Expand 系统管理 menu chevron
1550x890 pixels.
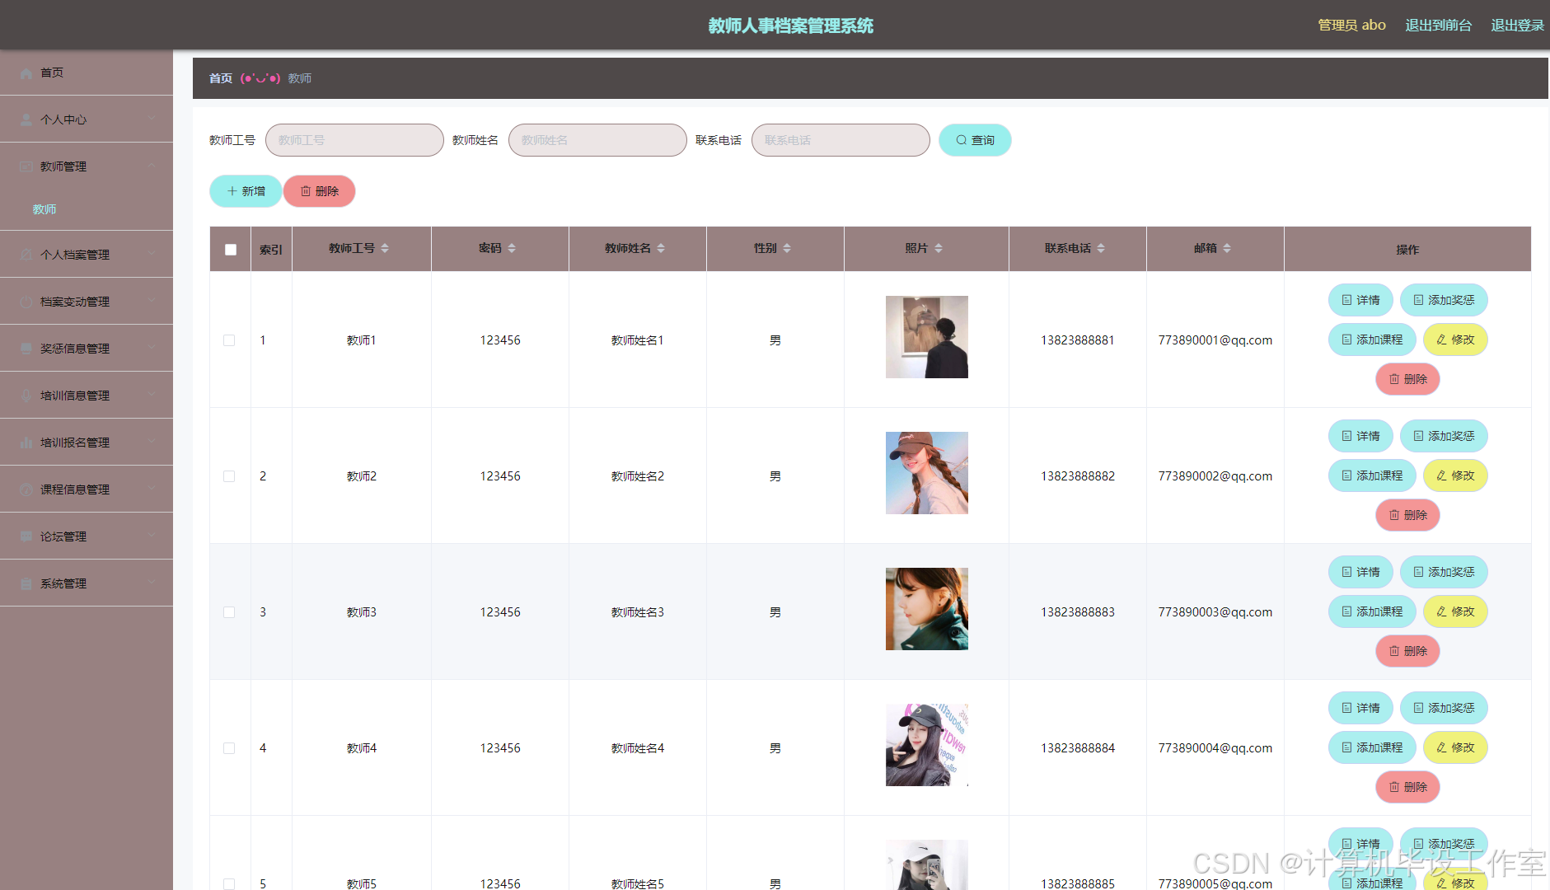click(152, 583)
